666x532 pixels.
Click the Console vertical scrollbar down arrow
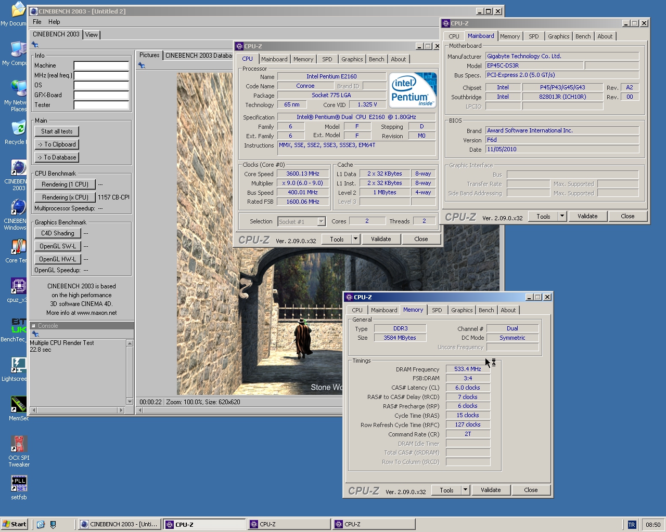pos(130,402)
